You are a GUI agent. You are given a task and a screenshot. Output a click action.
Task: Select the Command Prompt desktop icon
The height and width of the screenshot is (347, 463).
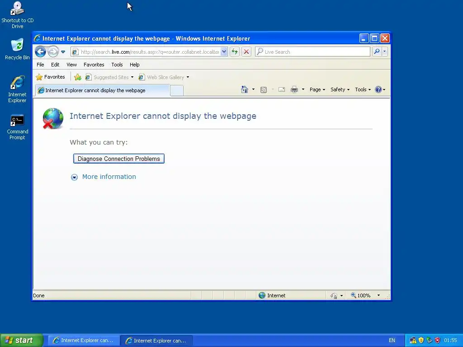click(18, 127)
